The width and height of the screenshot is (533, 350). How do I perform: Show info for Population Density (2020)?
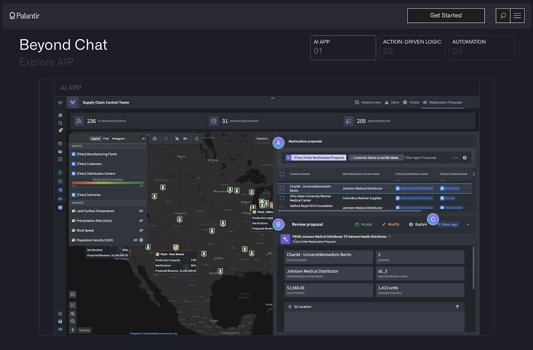141,240
